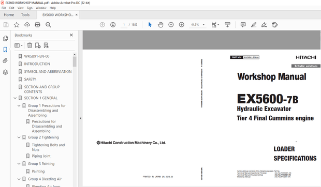
Task: Go to previous page arrow
Action: (x=103, y=25)
